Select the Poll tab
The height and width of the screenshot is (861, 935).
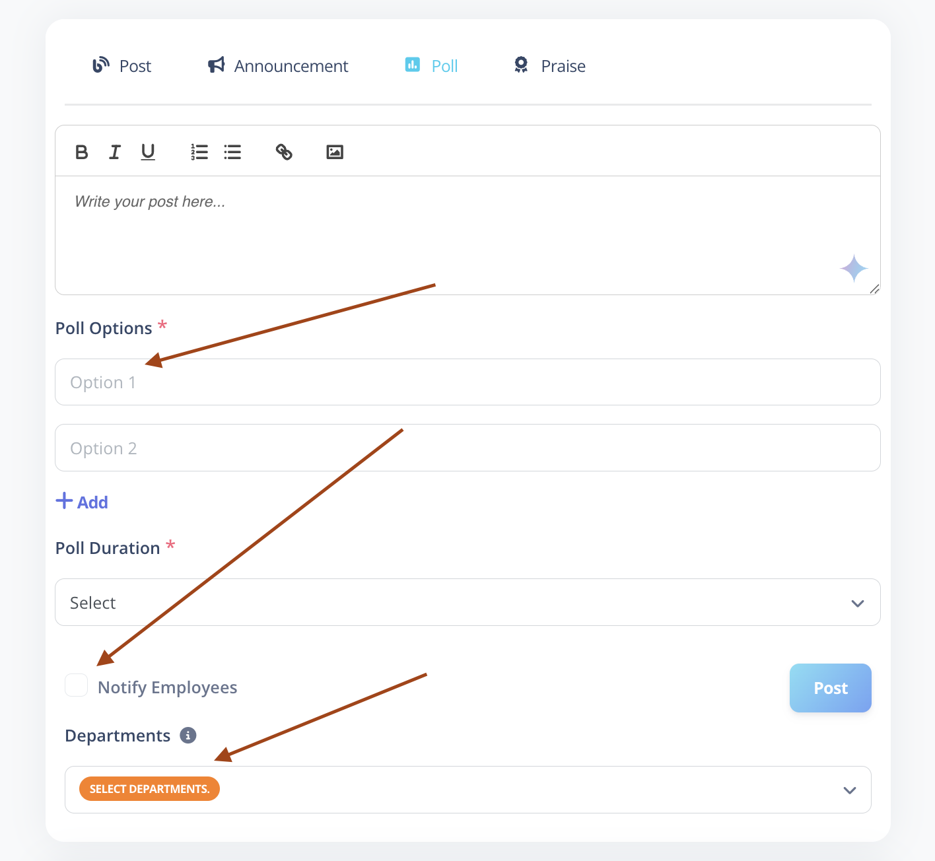click(x=431, y=65)
